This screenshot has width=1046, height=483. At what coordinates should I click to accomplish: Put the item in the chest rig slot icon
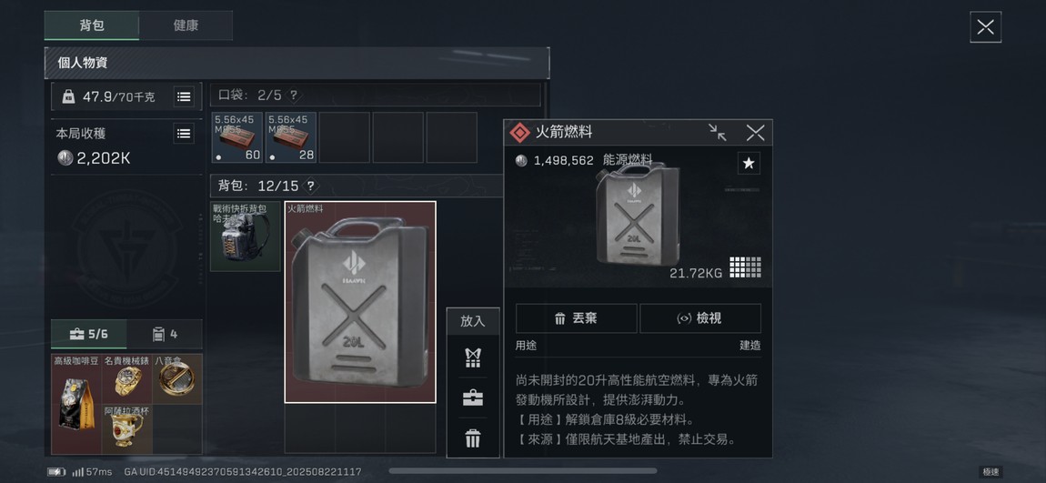pyautogui.click(x=473, y=357)
